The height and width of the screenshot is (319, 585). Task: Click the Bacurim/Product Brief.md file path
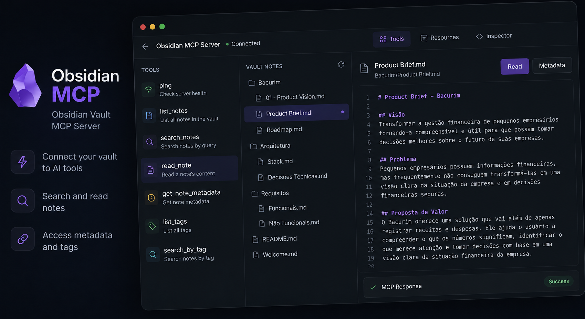pyautogui.click(x=407, y=75)
